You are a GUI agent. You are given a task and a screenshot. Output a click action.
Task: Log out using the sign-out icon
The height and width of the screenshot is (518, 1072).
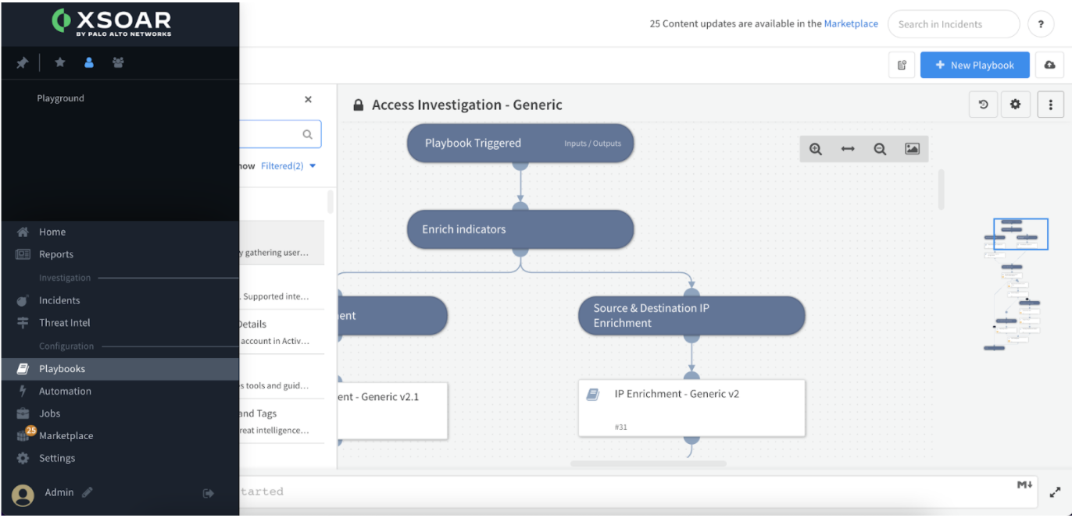209,493
